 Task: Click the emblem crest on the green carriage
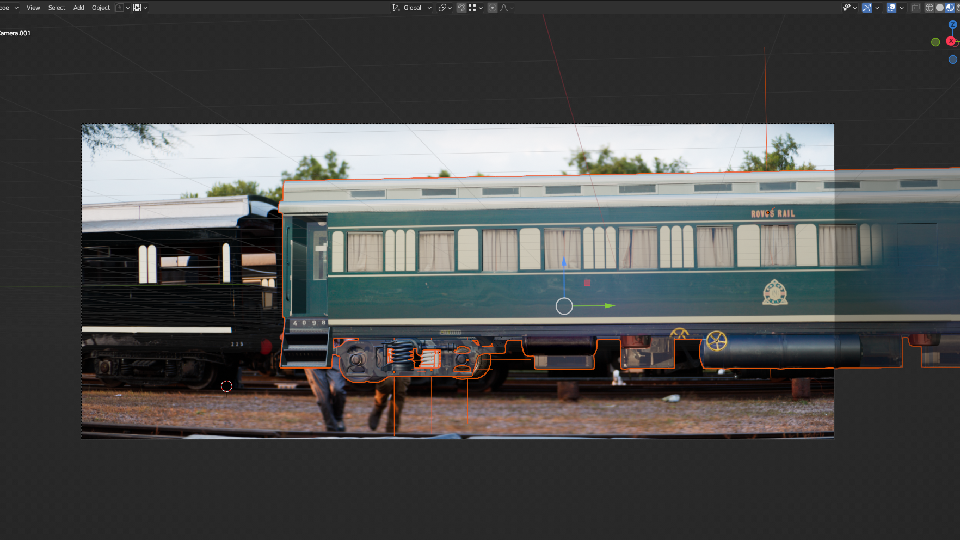pyautogui.click(x=775, y=292)
